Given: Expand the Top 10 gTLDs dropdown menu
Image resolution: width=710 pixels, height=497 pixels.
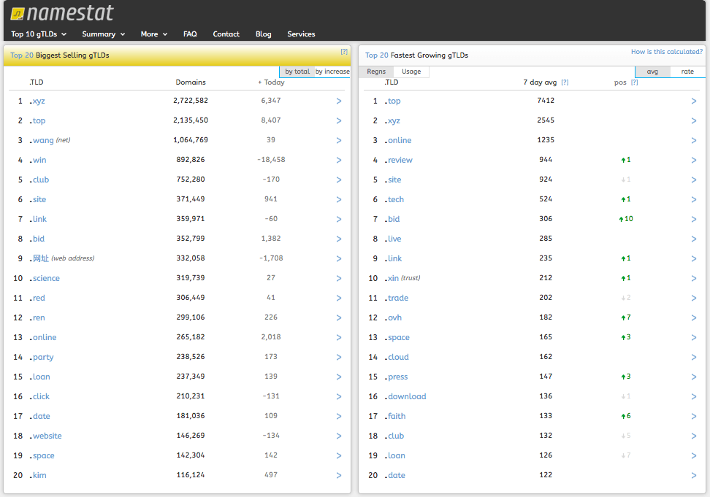Looking at the screenshot, I should (39, 34).
